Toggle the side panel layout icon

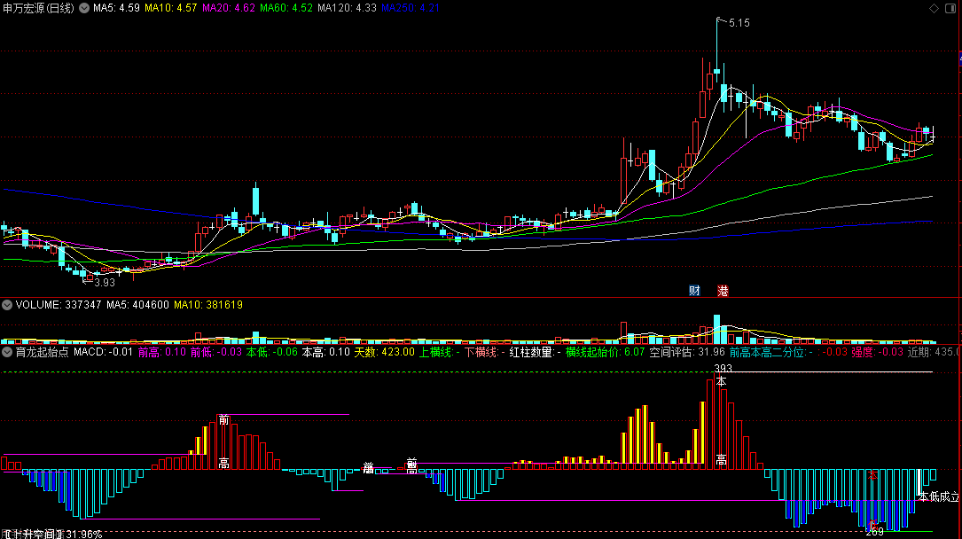click(950, 8)
